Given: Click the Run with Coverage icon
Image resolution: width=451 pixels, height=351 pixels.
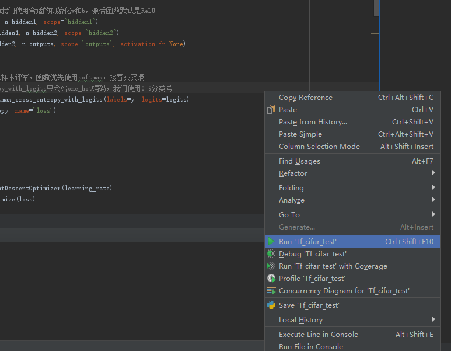Looking at the screenshot, I should 271,266.
